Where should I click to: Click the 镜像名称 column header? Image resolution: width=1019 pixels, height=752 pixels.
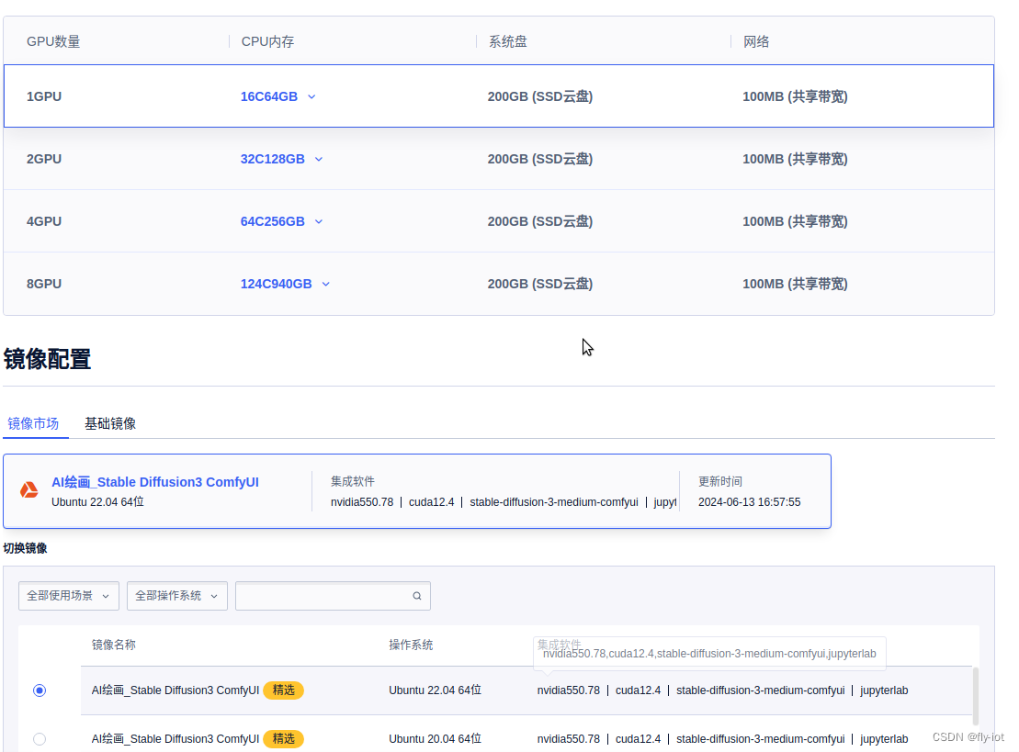(x=114, y=645)
